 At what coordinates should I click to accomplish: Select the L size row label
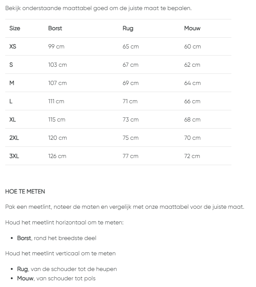pos(11,101)
